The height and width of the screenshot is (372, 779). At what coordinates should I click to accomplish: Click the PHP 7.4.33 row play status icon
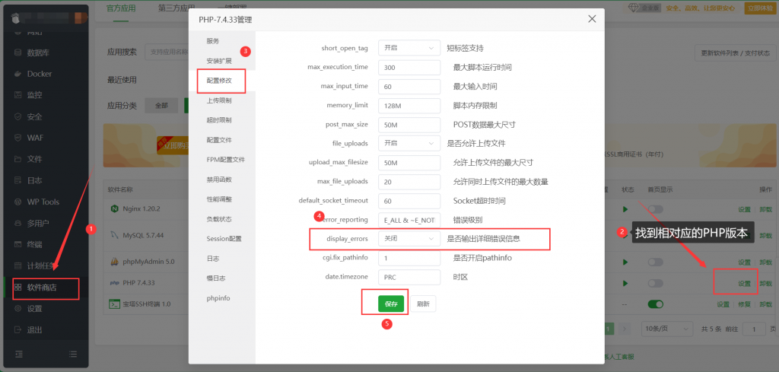625,283
